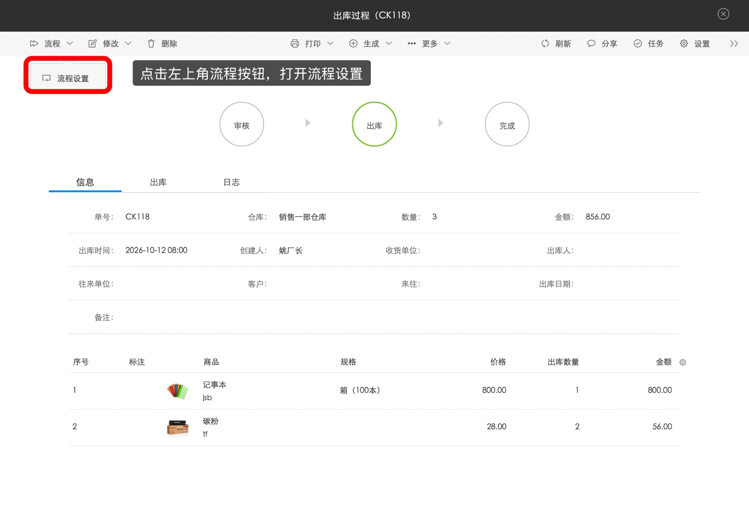Screen dimensions: 749x517
Task: Expand the 生成 dropdown chevron
Action: coord(389,43)
